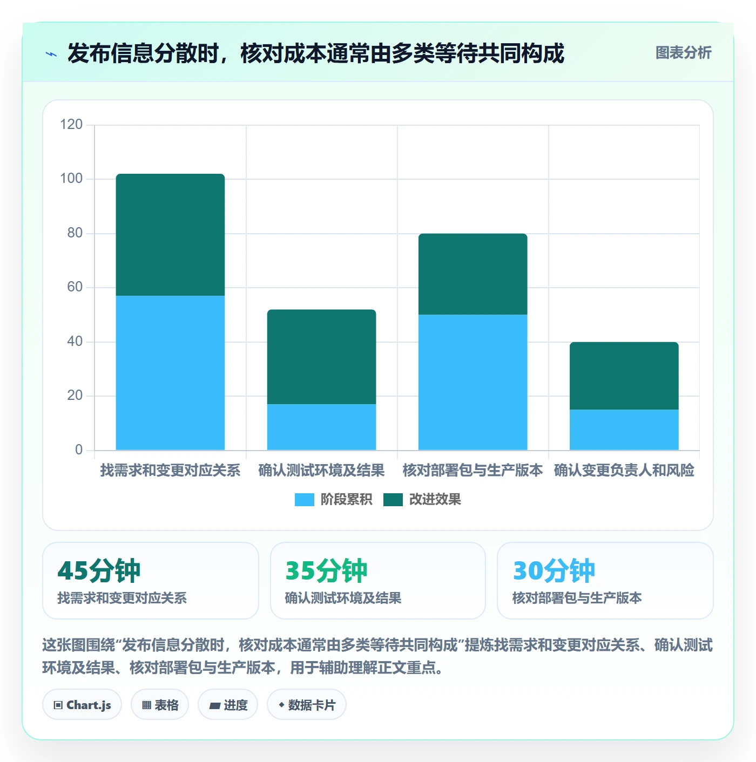Click the Chart.js tag icon
Viewport: 756px width, 762px height.
[x=58, y=705]
